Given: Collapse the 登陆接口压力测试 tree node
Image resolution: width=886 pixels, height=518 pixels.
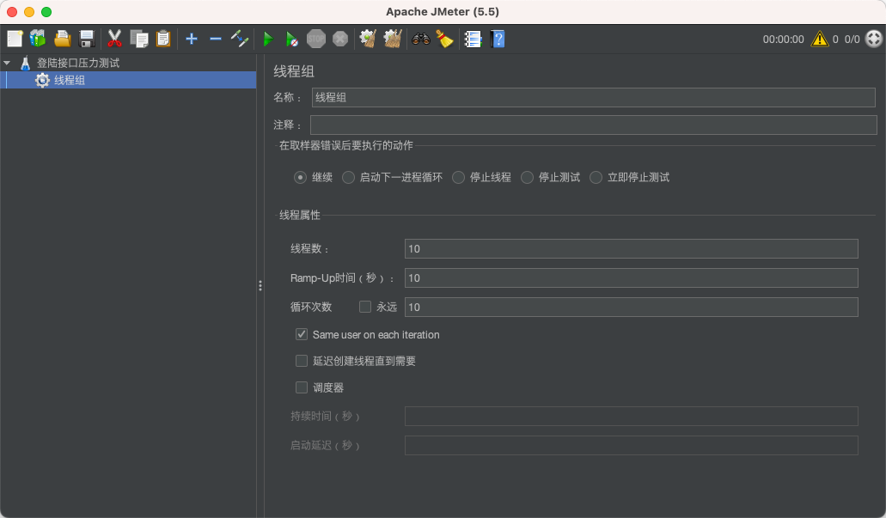Looking at the screenshot, I should coord(9,62).
